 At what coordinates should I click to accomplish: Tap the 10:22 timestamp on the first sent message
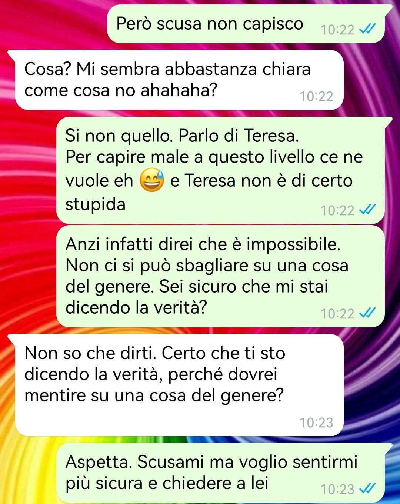pyautogui.click(x=337, y=30)
